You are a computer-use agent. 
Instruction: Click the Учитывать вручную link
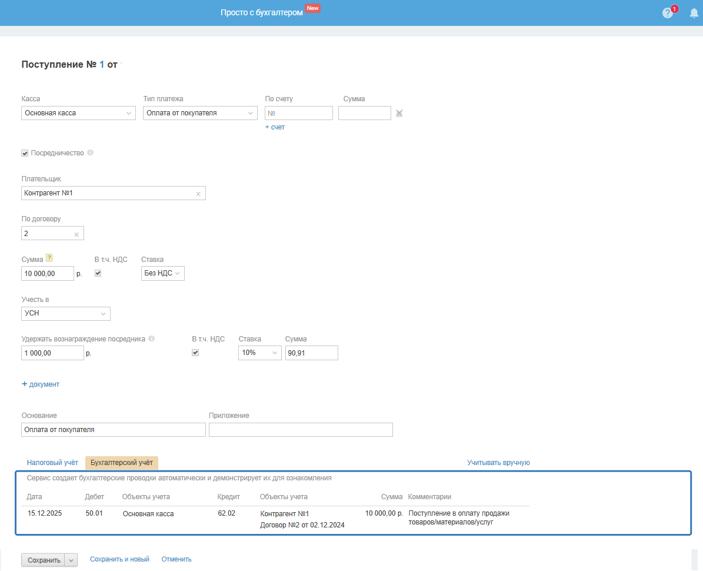[x=498, y=463]
